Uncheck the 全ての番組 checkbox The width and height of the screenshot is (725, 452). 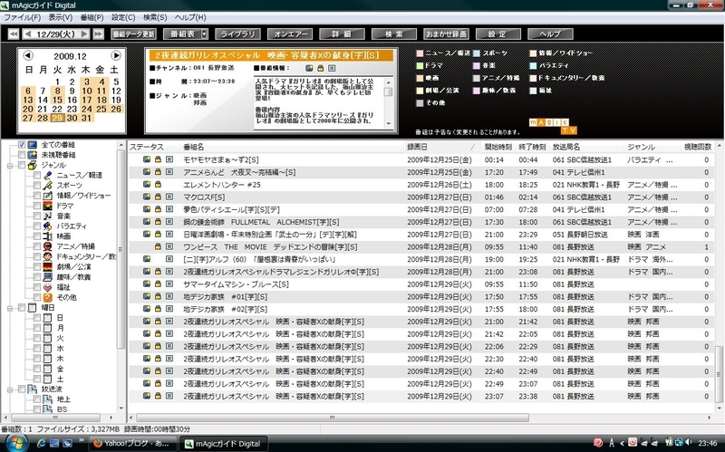point(22,145)
